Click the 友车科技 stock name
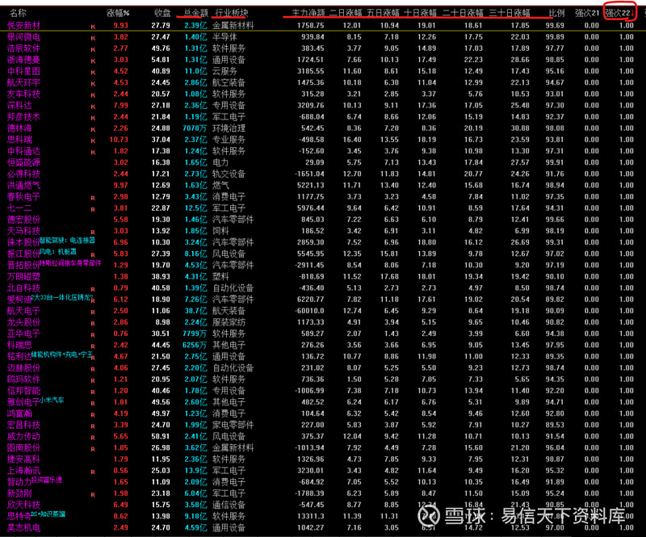Screen dimensions: 646x537 pyautogui.click(x=24, y=94)
